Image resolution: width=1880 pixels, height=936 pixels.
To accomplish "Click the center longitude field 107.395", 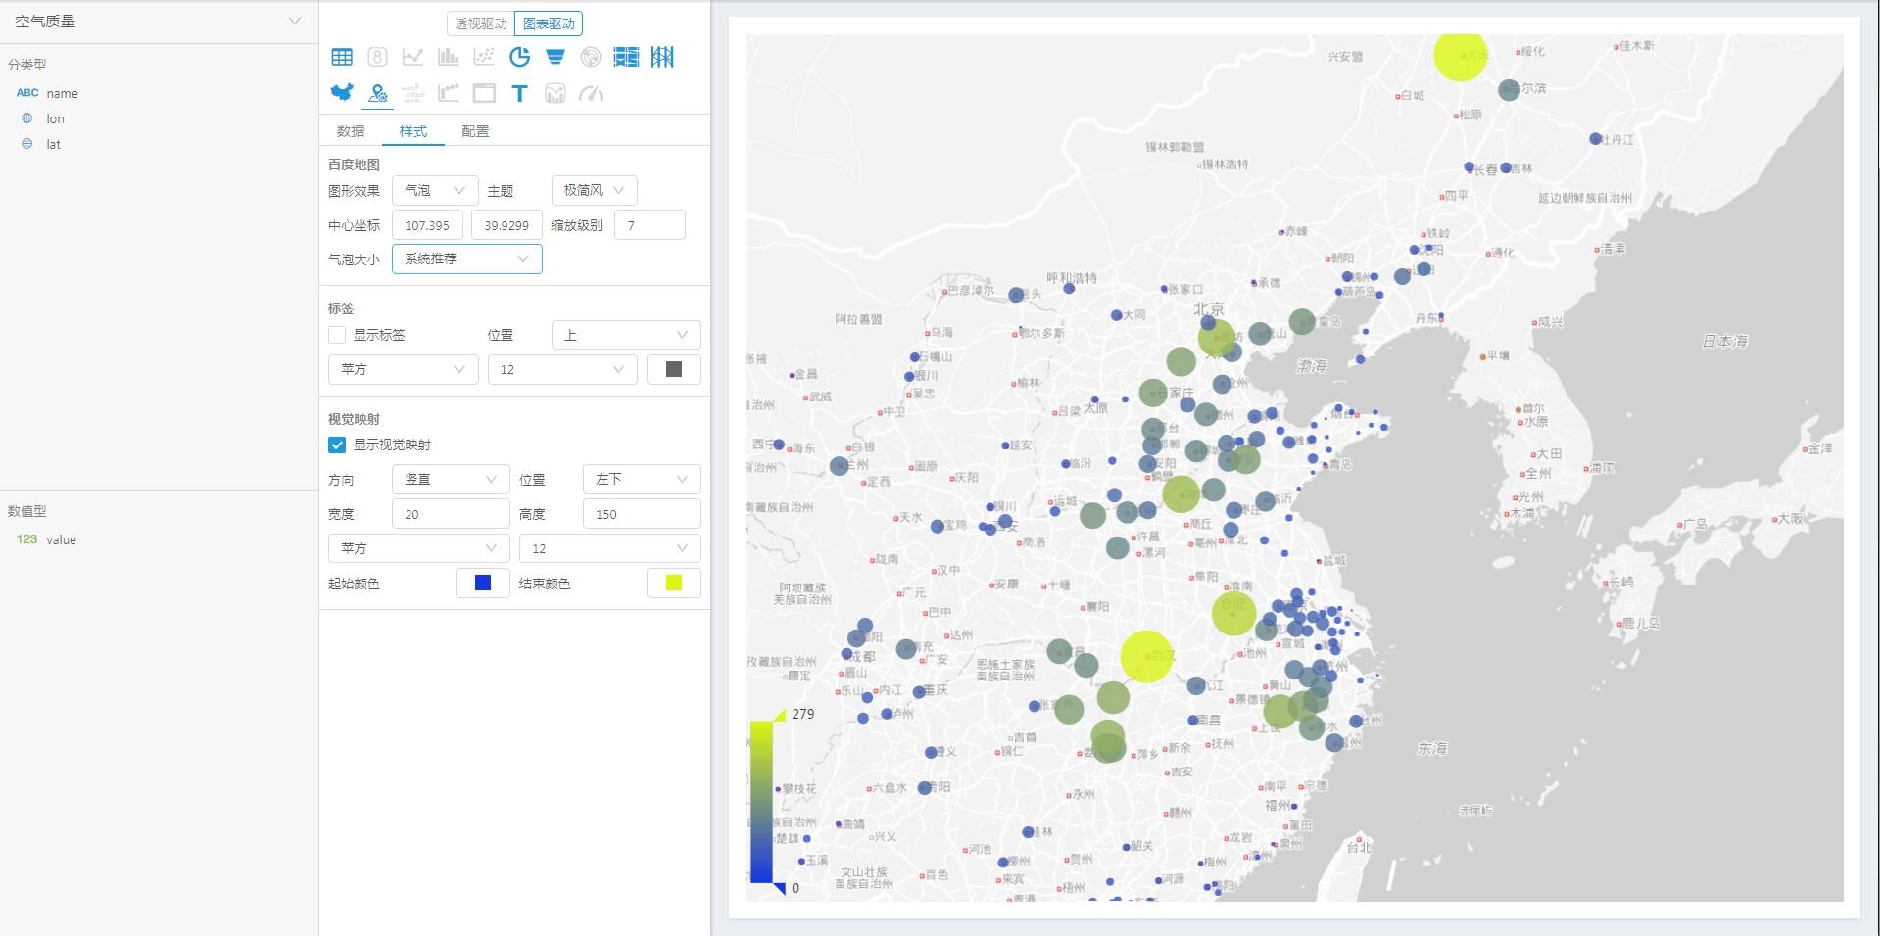I will pos(427,225).
